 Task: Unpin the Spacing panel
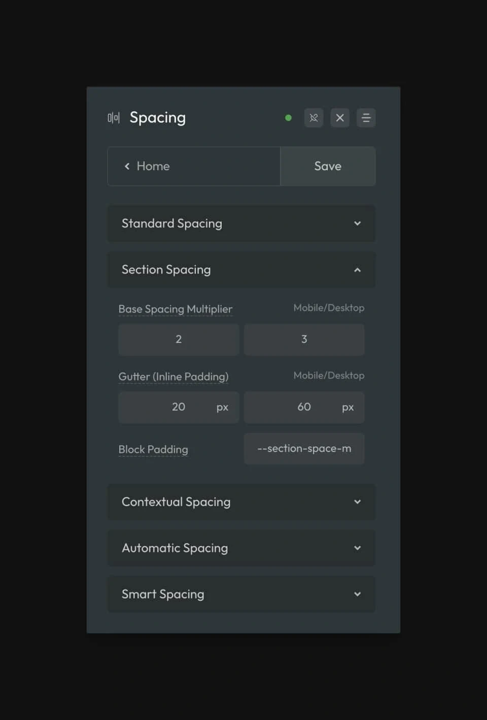[x=314, y=117]
